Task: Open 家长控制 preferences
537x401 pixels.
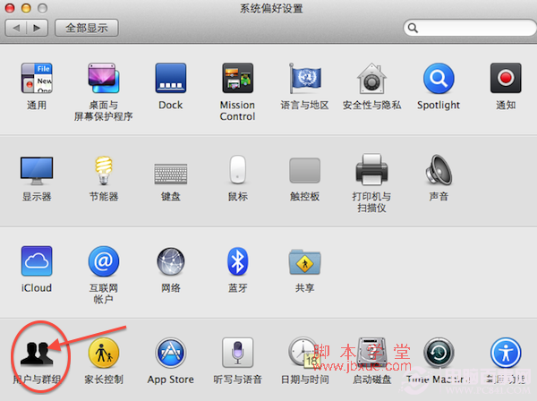Action: point(104,353)
